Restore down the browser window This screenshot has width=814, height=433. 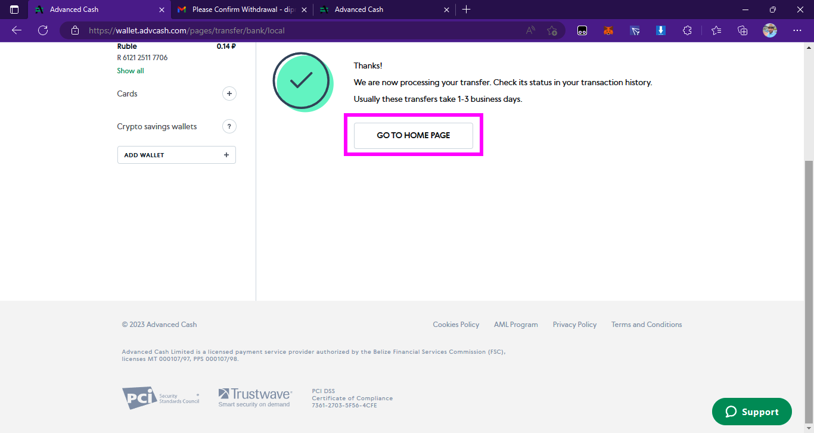coord(772,10)
